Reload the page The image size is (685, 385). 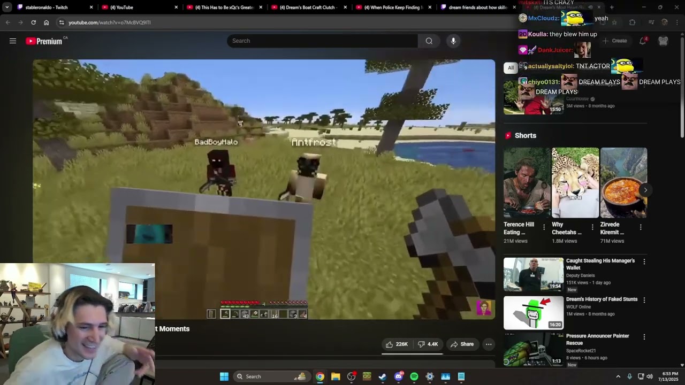33,22
